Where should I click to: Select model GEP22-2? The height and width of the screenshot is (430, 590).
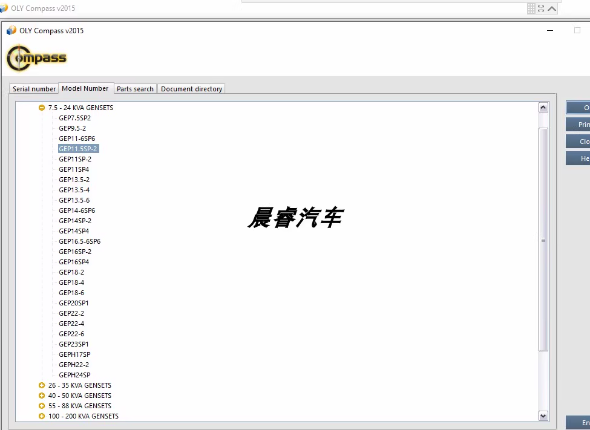click(x=71, y=313)
